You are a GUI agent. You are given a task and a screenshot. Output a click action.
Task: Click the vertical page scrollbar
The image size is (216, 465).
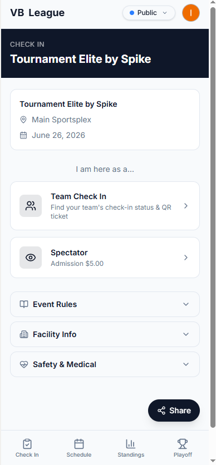(213, 217)
